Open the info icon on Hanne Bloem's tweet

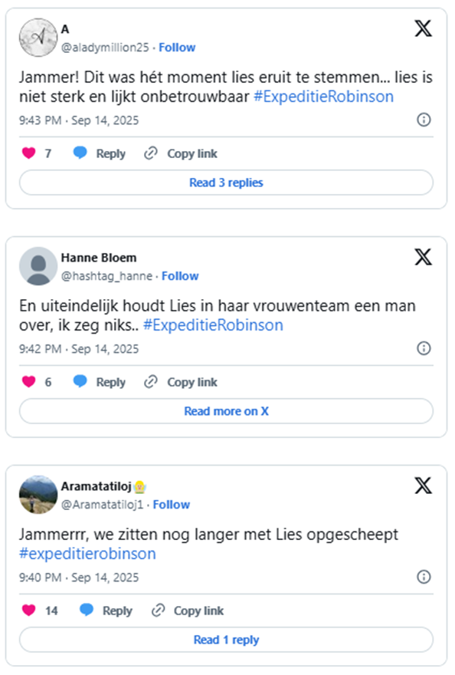pos(424,348)
